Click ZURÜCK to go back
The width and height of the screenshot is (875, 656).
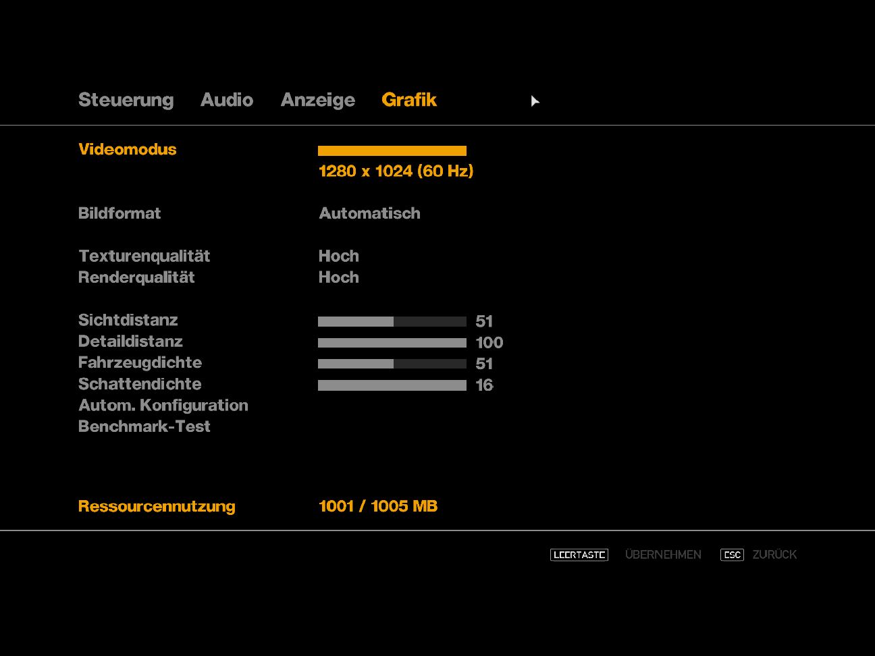pos(774,554)
